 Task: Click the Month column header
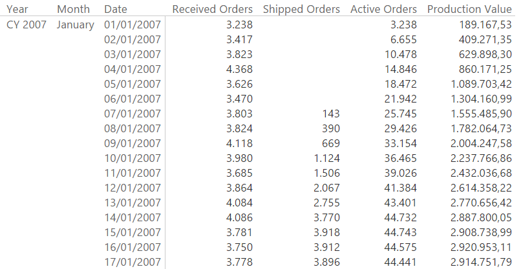73,9
